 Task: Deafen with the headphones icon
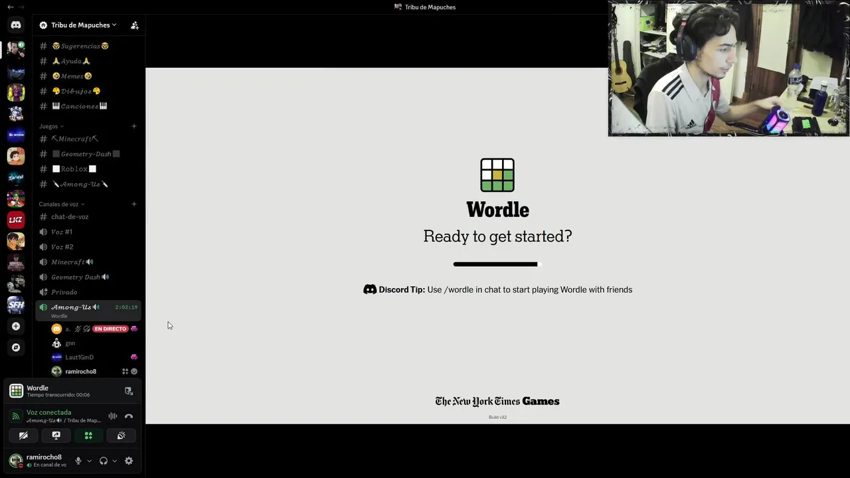coord(104,461)
